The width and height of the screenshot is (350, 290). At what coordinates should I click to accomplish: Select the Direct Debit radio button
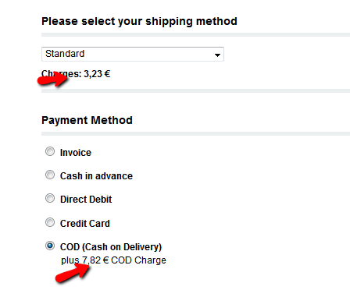click(x=50, y=198)
